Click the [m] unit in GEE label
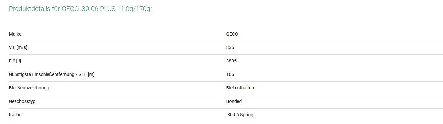Image resolution: width=443 pixels, height=124 pixels. 91,74
